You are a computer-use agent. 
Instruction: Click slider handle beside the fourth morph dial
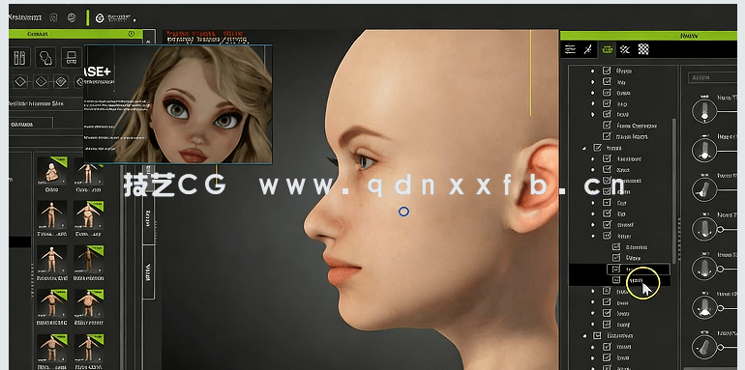coord(720,230)
